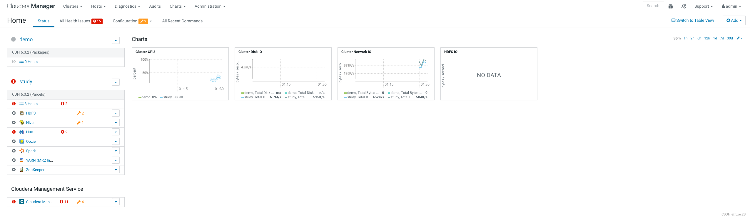Click the red 15 health issues badge

(x=97, y=21)
